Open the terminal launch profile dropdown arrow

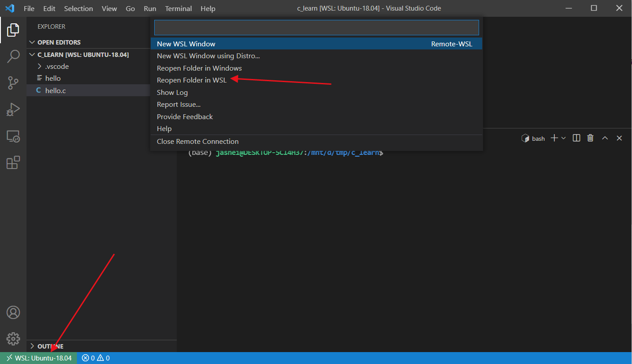(563, 138)
